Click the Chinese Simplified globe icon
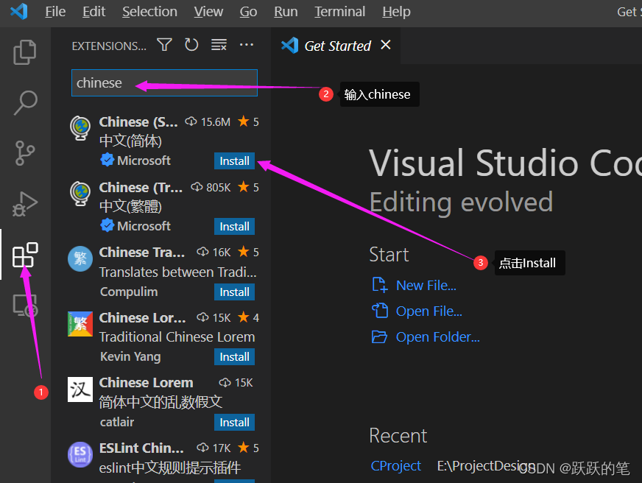The image size is (642, 483). [80, 128]
